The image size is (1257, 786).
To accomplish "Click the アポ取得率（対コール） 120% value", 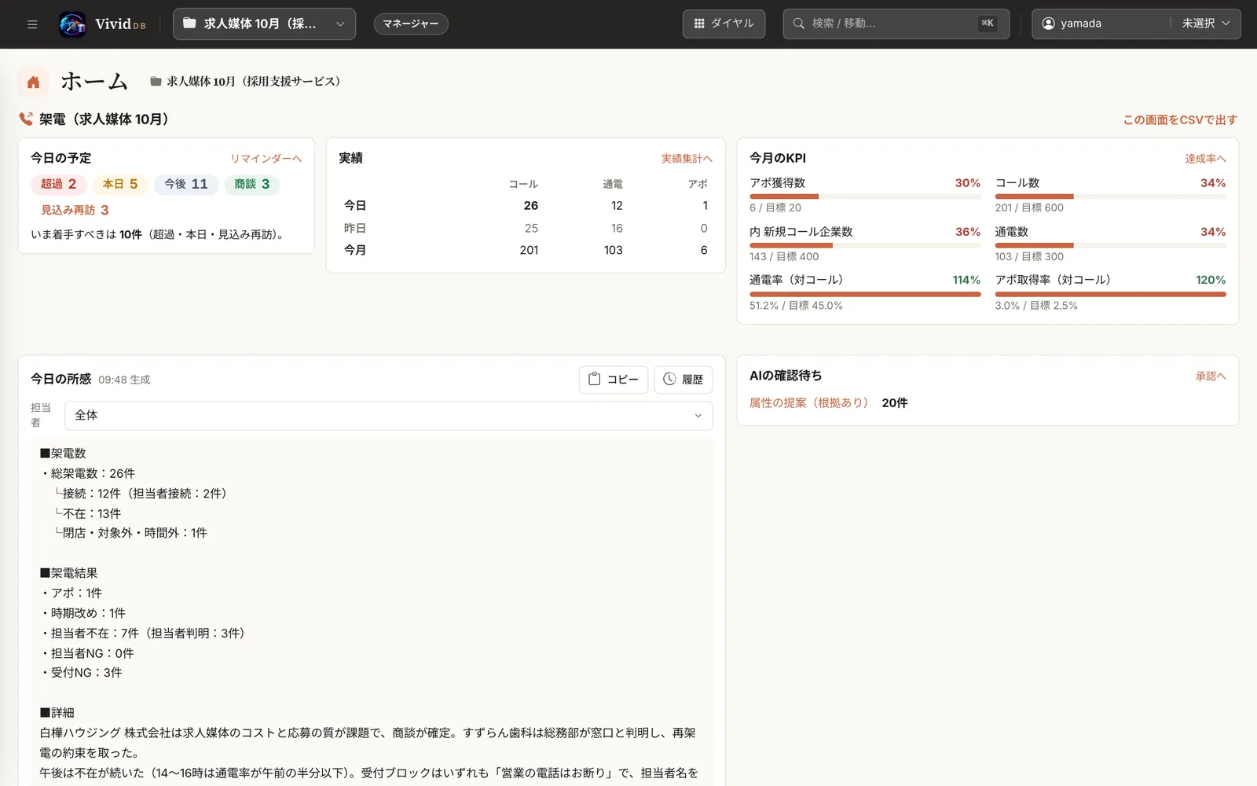I will [1211, 280].
